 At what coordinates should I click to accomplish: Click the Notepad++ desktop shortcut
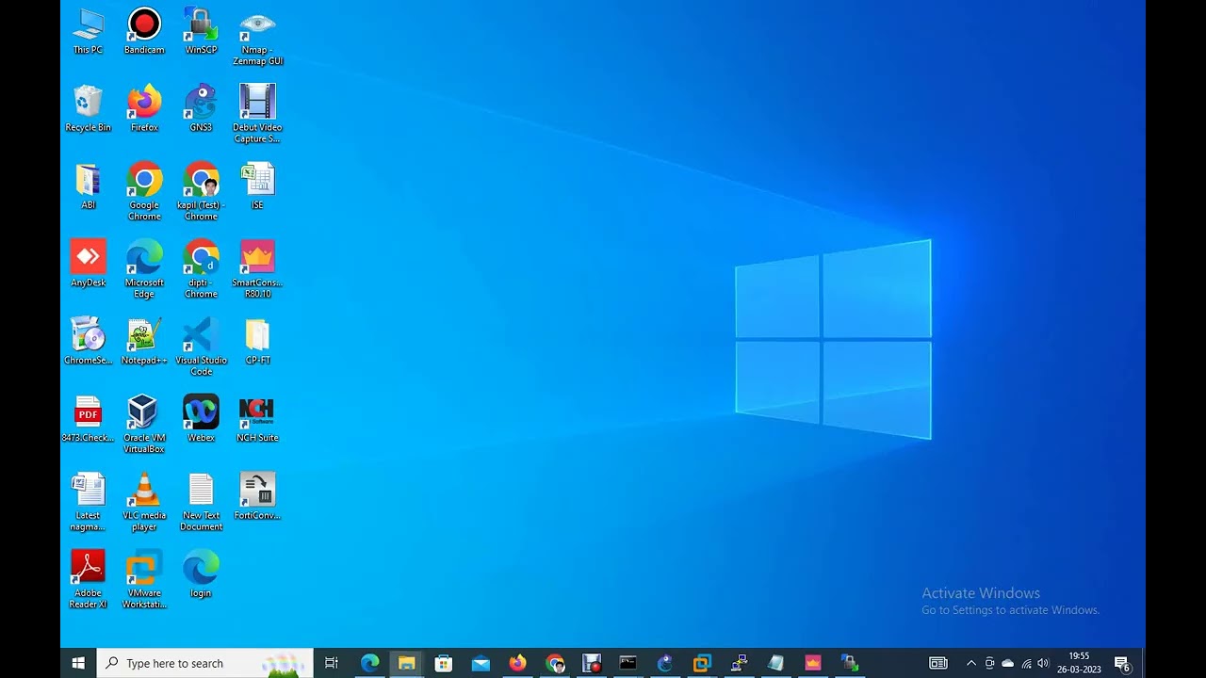pos(144,341)
